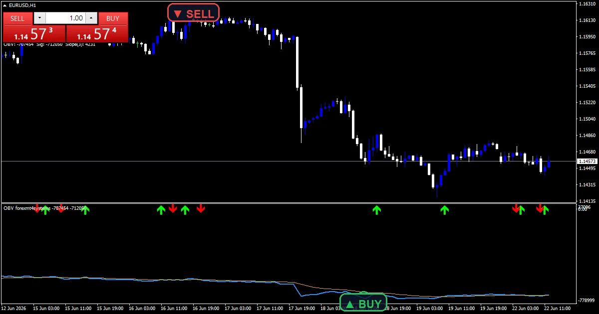Click the 15 Jun 03:00 time axis label
Screen dimensions: 599x314
point(46,309)
